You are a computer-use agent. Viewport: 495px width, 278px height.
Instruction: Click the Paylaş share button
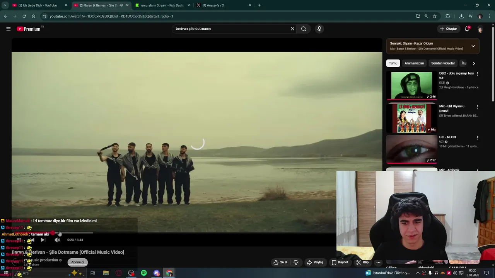315,262
